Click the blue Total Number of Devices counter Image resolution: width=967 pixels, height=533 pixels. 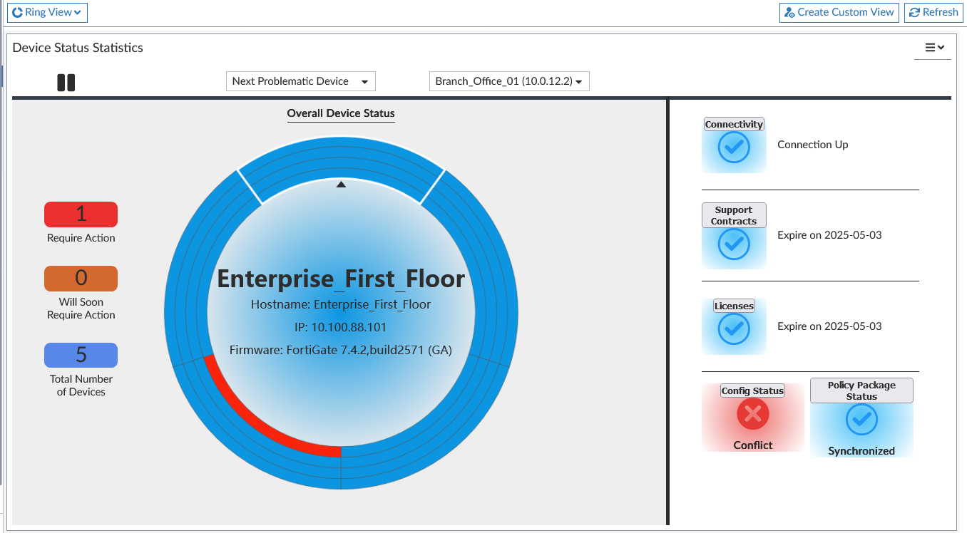point(81,355)
